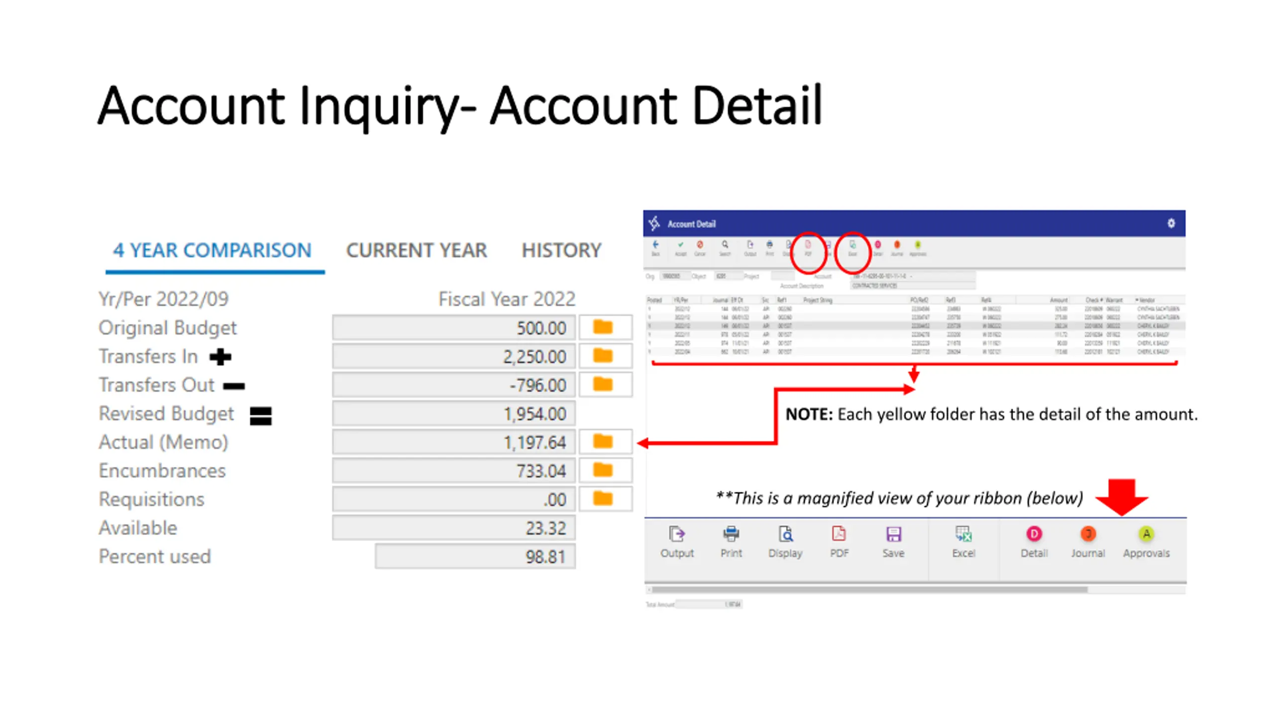Click the Transfers Out -796.00 field
The image size is (1274, 716).
pyautogui.click(x=454, y=385)
